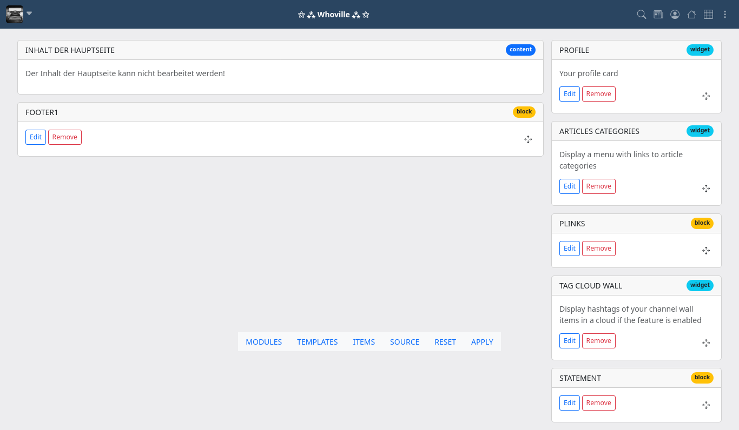Remove the PLINKS block

598,248
